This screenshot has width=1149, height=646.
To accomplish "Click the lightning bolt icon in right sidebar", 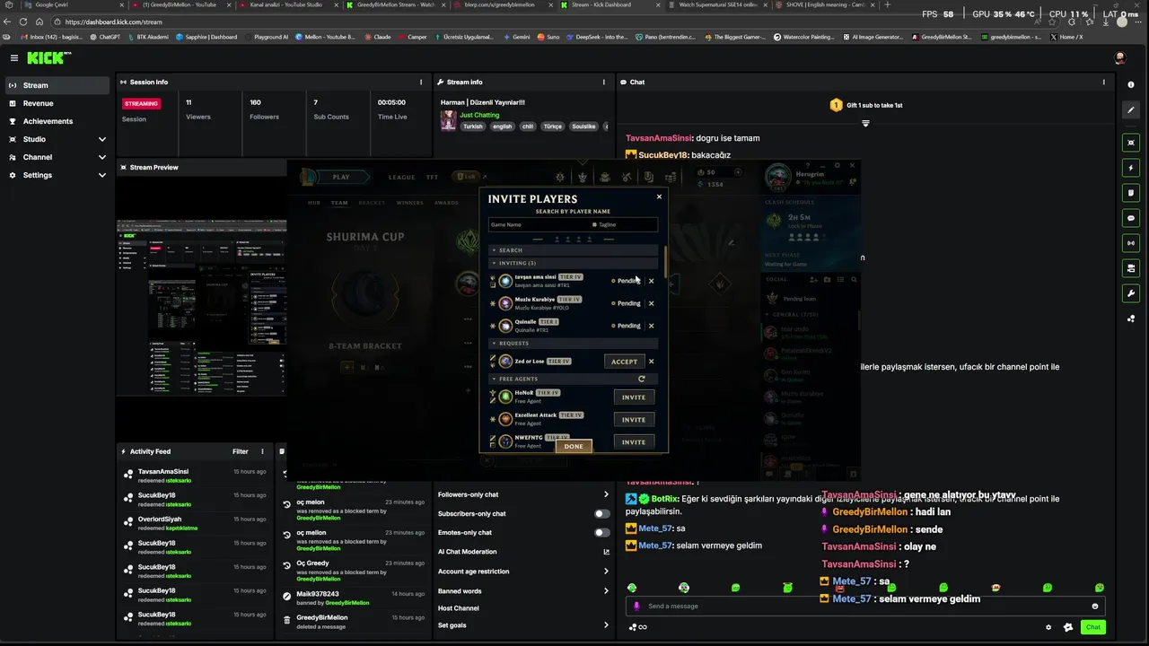I will [1131, 168].
